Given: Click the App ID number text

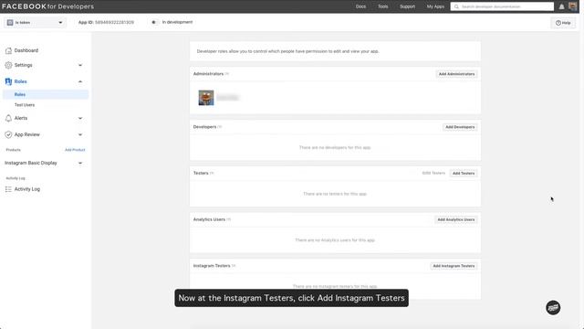Looking at the screenshot, I should pos(114,22).
